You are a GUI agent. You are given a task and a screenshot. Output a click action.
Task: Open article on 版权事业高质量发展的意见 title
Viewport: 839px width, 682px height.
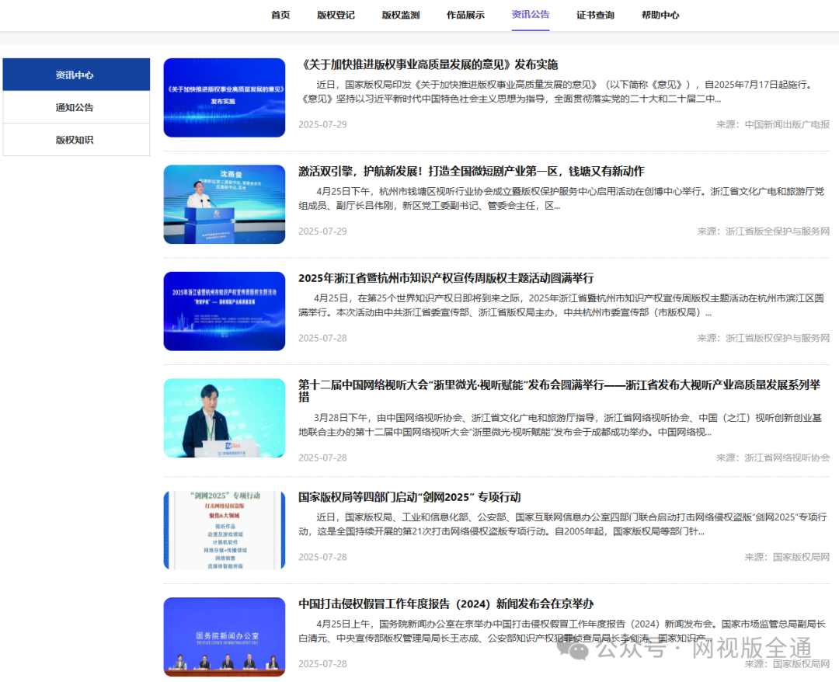pos(428,64)
